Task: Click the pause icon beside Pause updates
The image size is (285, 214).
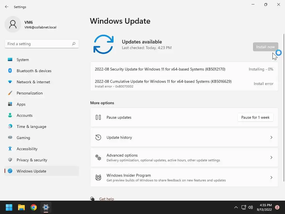Action: click(x=98, y=117)
